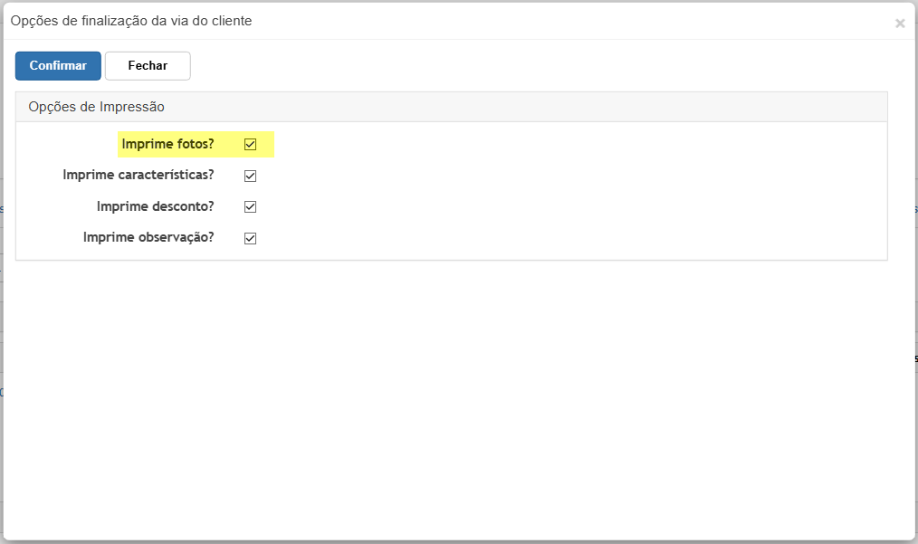Screen dimensions: 918x544
Task: Disable the Imprime desconto checkbox
Action: pos(251,206)
